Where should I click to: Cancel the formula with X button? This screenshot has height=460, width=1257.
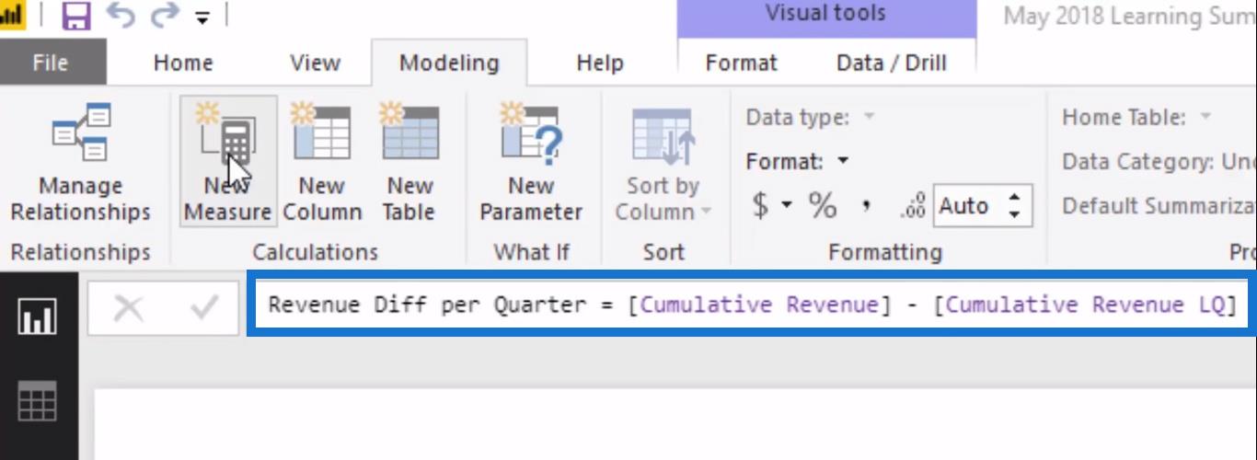point(128,309)
